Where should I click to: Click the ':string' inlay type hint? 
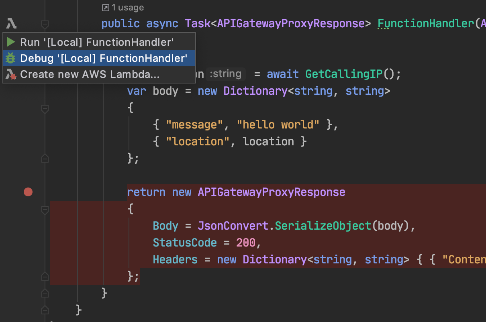pos(226,74)
